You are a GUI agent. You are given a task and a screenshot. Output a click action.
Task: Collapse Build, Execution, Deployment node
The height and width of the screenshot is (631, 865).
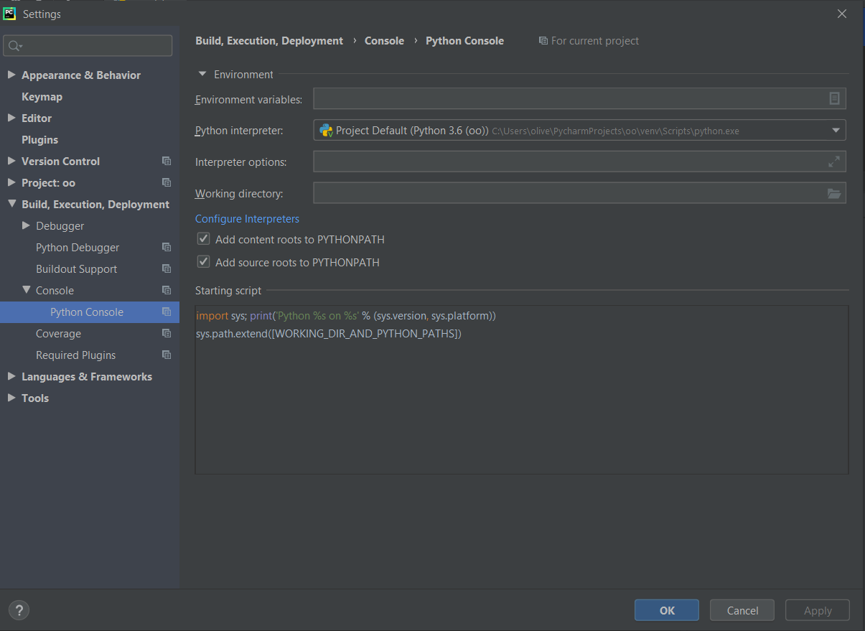[x=11, y=204]
